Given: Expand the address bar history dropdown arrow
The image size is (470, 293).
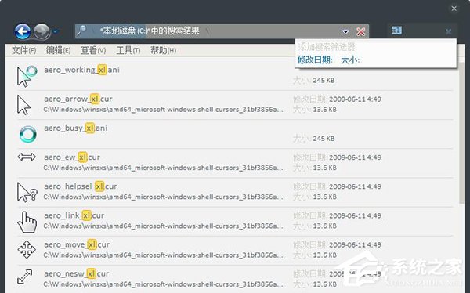Looking at the screenshot, I should (345, 31).
